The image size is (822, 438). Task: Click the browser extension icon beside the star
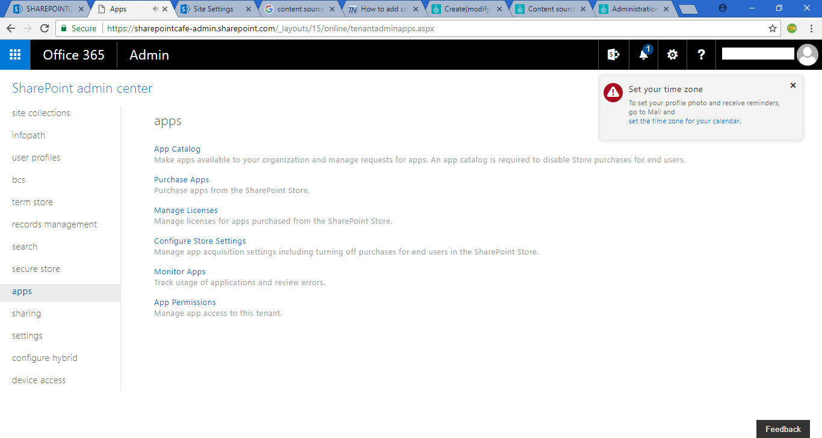point(793,28)
